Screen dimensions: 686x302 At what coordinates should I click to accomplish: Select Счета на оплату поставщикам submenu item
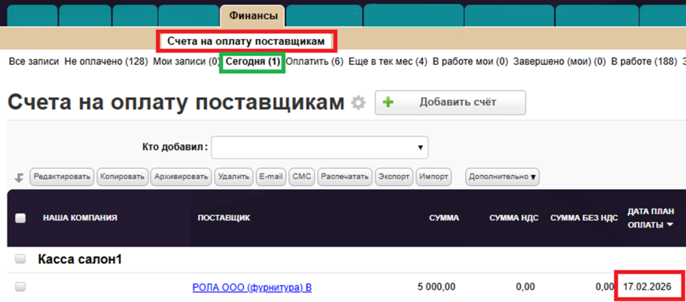pyautogui.click(x=246, y=42)
